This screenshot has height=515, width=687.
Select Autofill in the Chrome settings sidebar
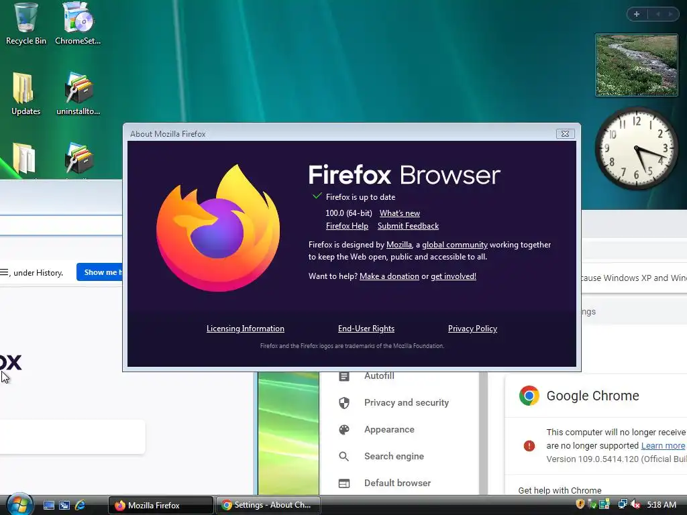click(379, 376)
